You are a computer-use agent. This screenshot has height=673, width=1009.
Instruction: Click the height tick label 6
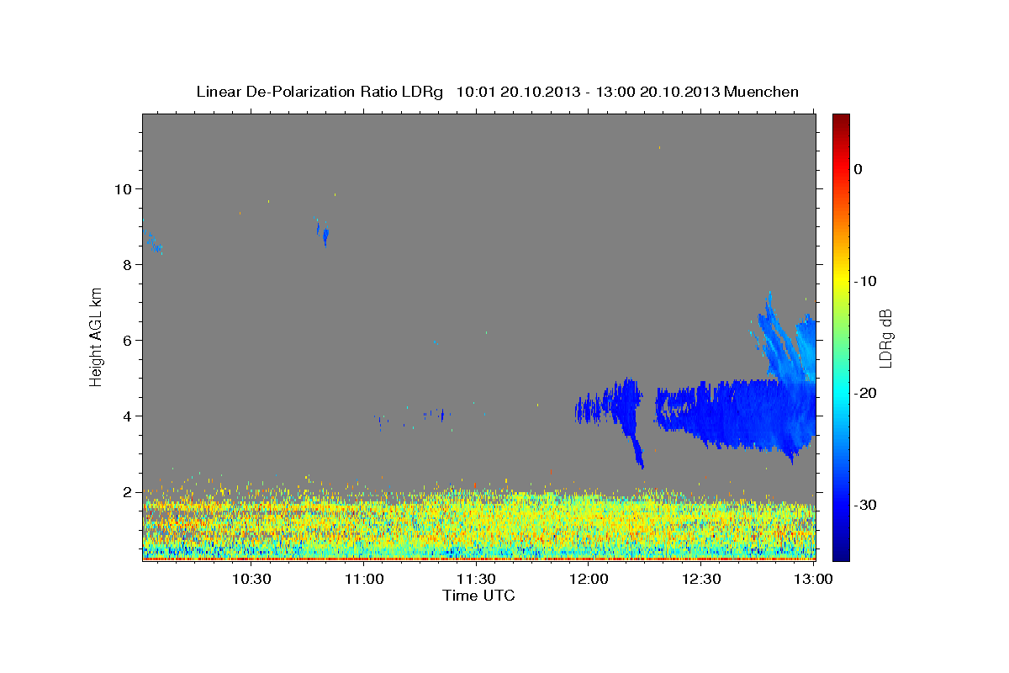(x=128, y=341)
